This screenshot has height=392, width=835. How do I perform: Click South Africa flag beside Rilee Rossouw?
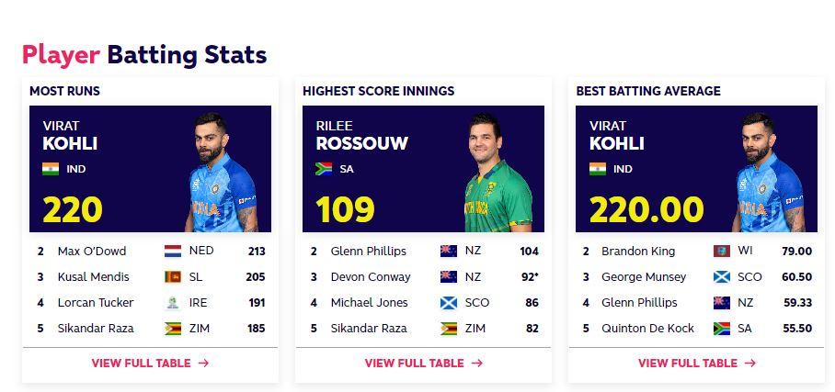(x=324, y=169)
